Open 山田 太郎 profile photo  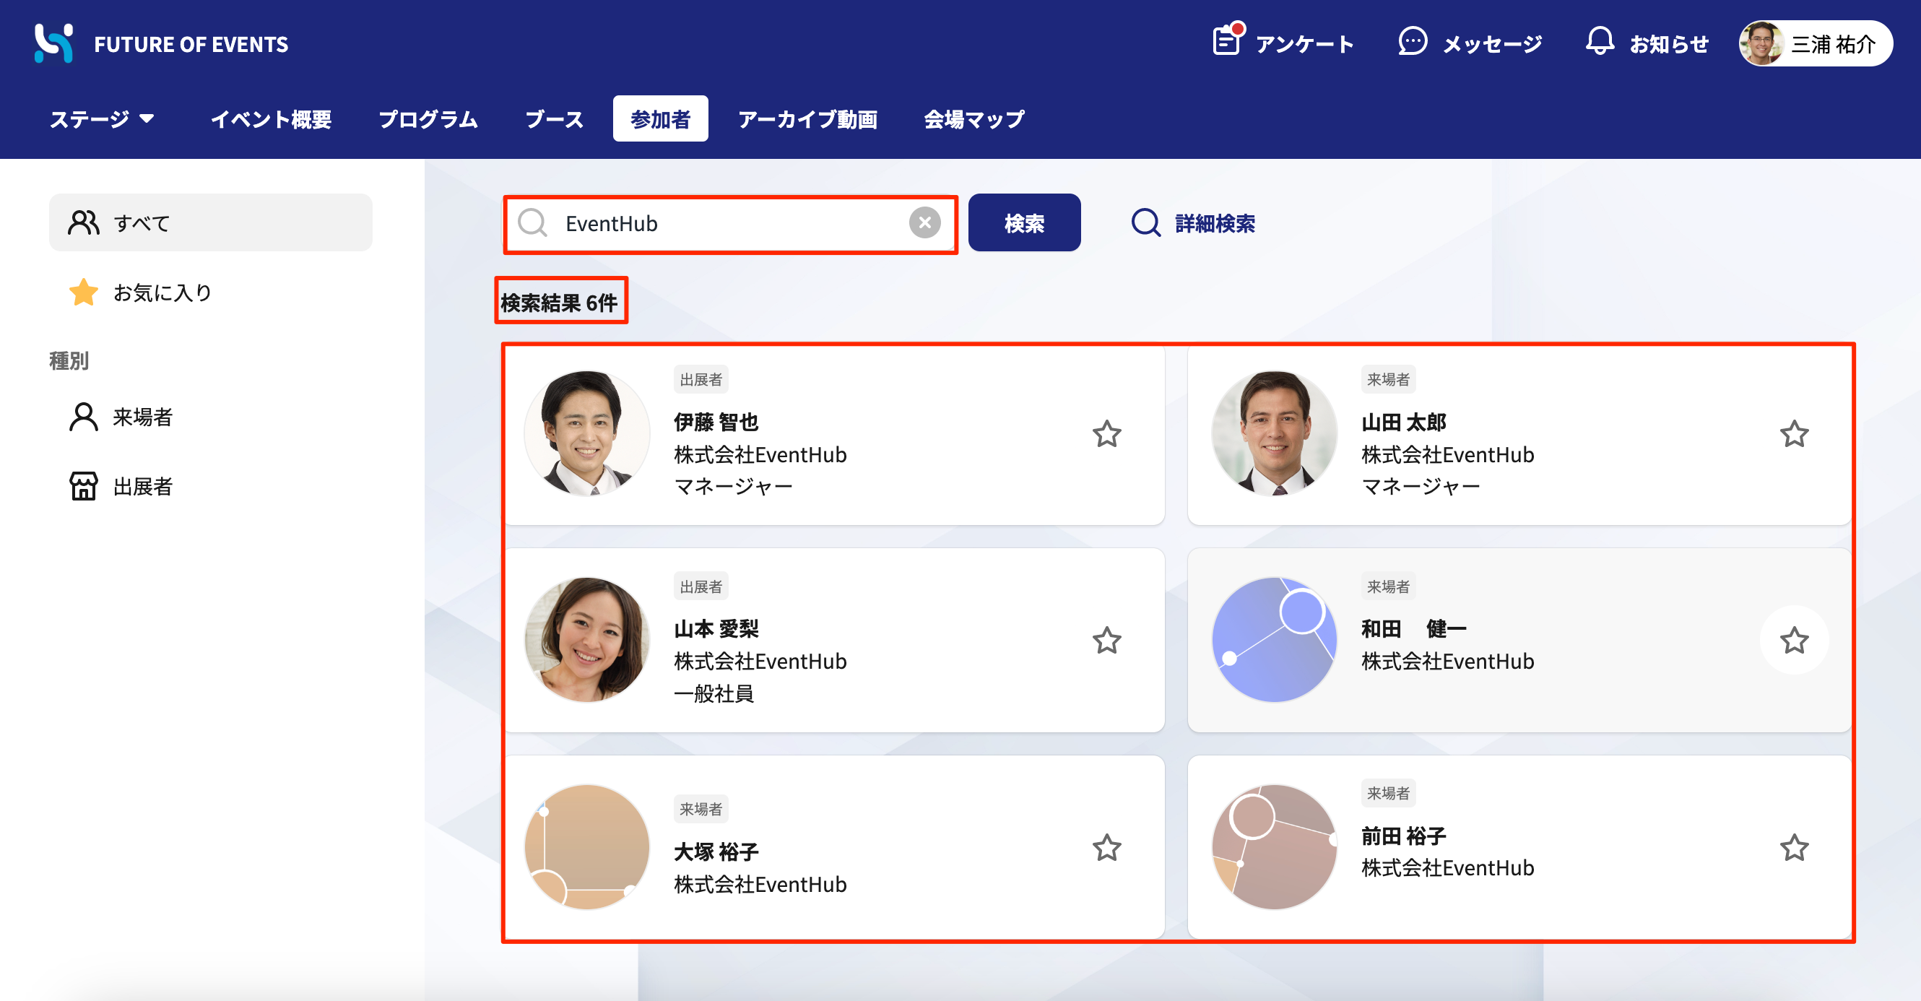(x=1275, y=433)
